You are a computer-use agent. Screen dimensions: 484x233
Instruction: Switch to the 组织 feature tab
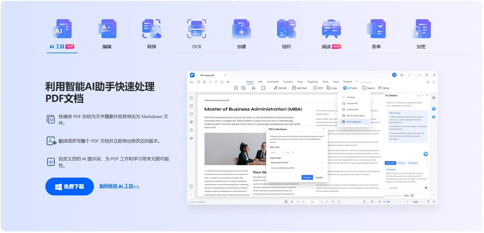pos(287,35)
